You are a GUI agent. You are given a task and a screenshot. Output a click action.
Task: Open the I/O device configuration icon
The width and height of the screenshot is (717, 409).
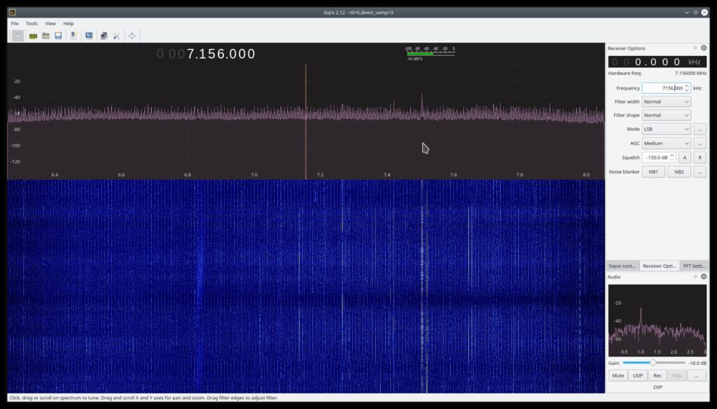(x=33, y=36)
